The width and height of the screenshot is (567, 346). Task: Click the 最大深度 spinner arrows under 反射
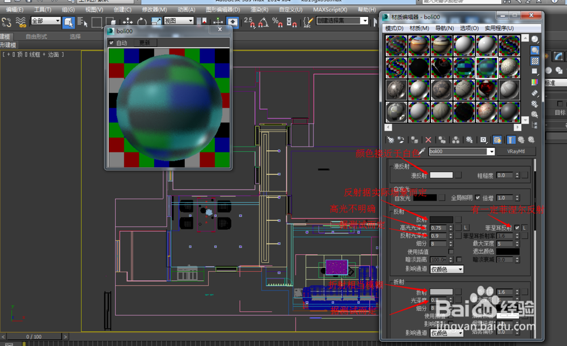tap(517, 244)
